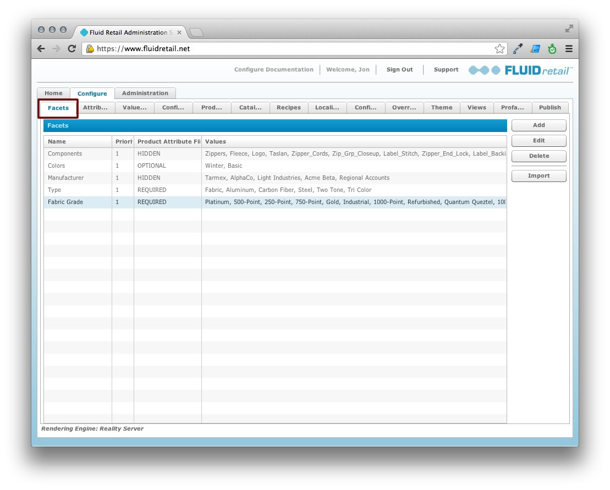This screenshot has width=610, height=490.
Task: Switch to the Theme tab
Action: click(442, 107)
